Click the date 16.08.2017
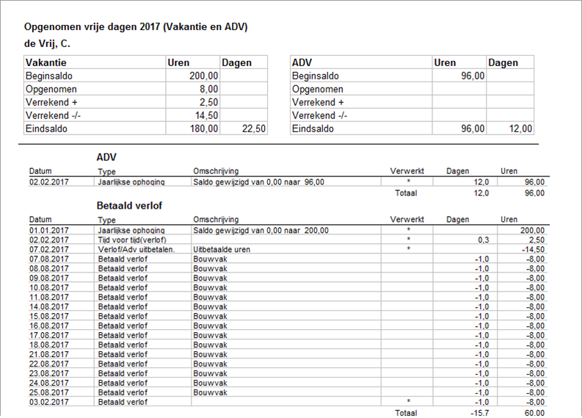 [x=49, y=326]
